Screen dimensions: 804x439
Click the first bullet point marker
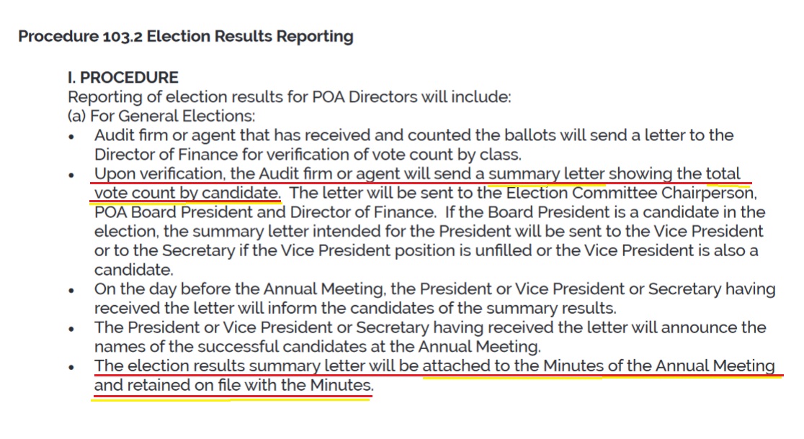point(71,136)
